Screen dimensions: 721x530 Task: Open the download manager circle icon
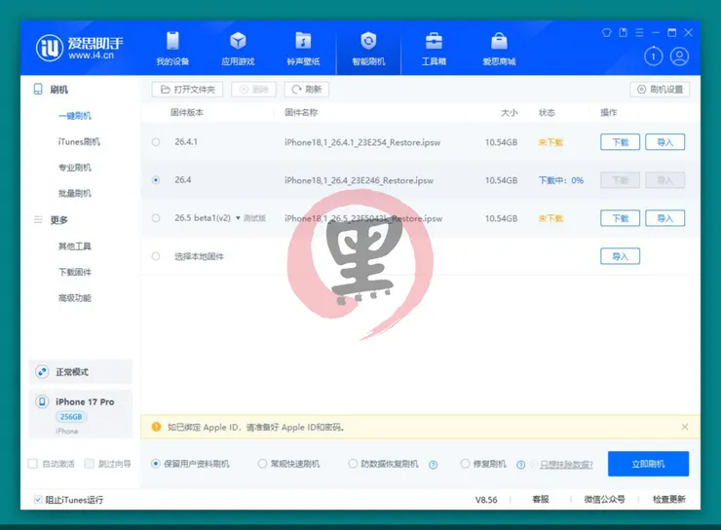pos(654,57)
